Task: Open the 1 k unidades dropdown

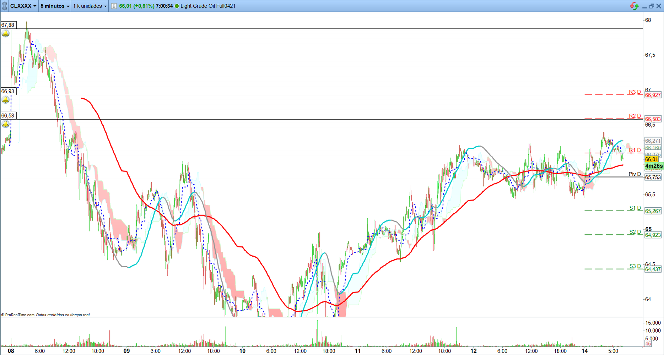Action: click(x=90, y=6)
